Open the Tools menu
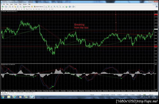The width and height of the screenshot is (159, 104). (20, 4)
